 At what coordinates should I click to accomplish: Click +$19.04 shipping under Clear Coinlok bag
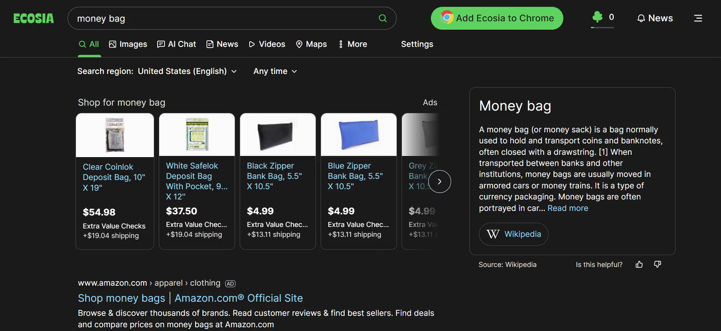click(111, 235)
